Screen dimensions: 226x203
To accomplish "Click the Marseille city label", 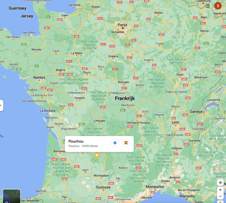I will (x=187, y=196).
